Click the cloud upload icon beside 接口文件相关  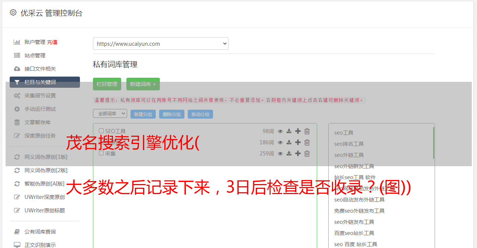coord(17,69)
